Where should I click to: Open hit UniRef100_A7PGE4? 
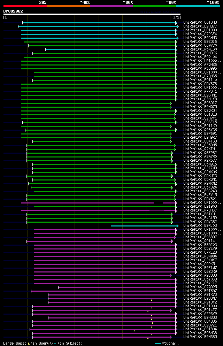click(200, 34)
